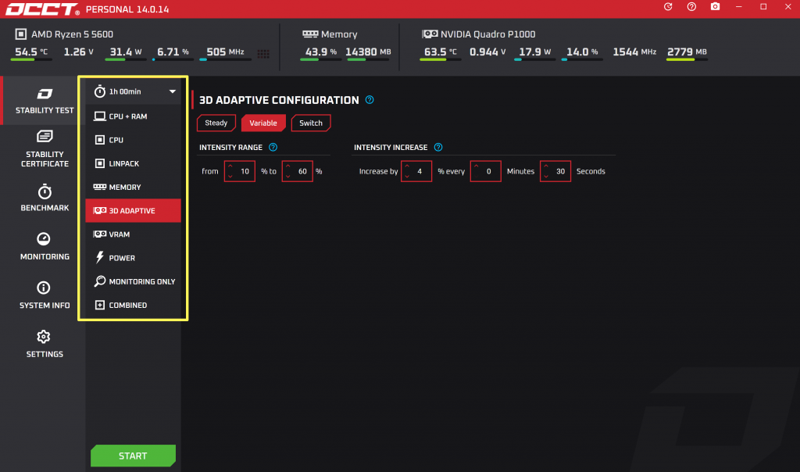800x472 pixels.
Task: Open the Stability Test section
Action: click(45, 101)
